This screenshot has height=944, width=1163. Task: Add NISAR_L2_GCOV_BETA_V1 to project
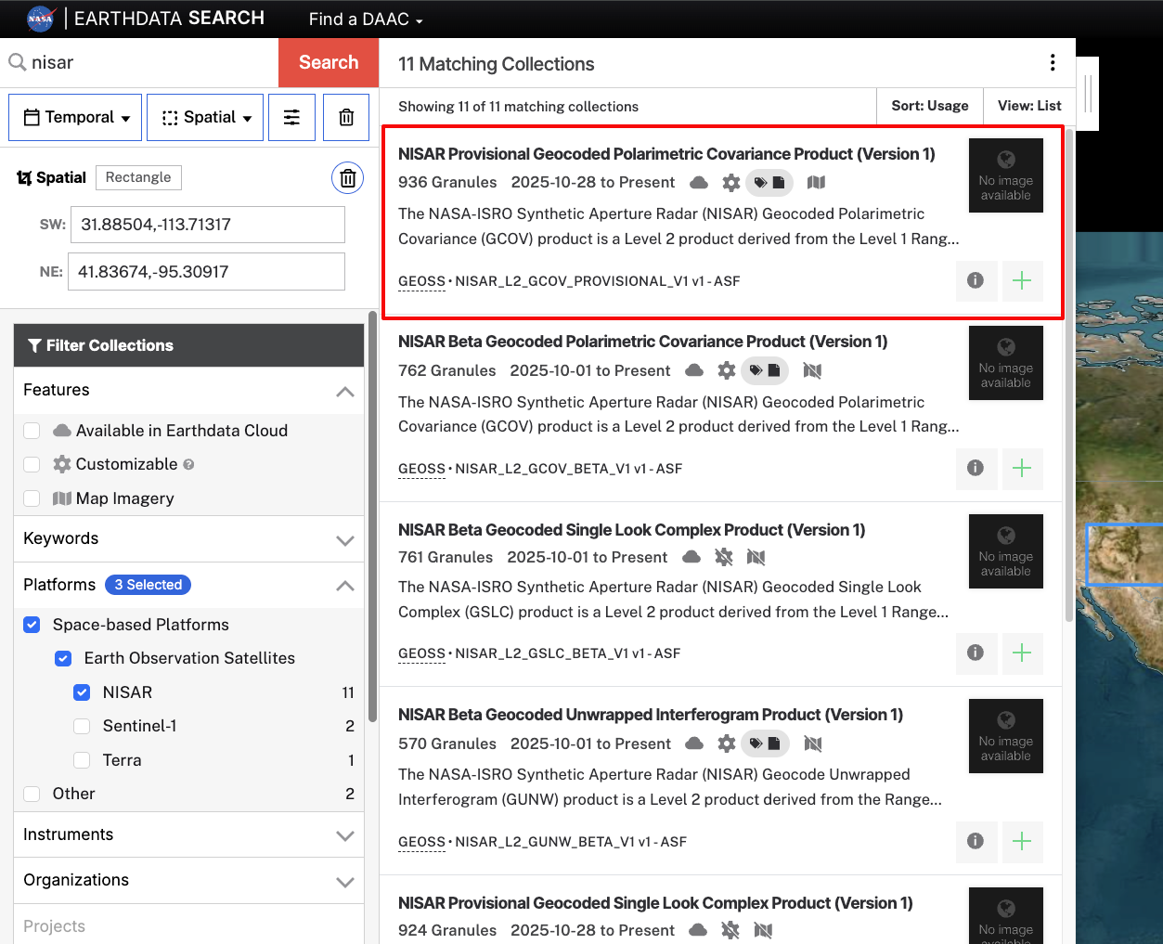point(1022,468)
